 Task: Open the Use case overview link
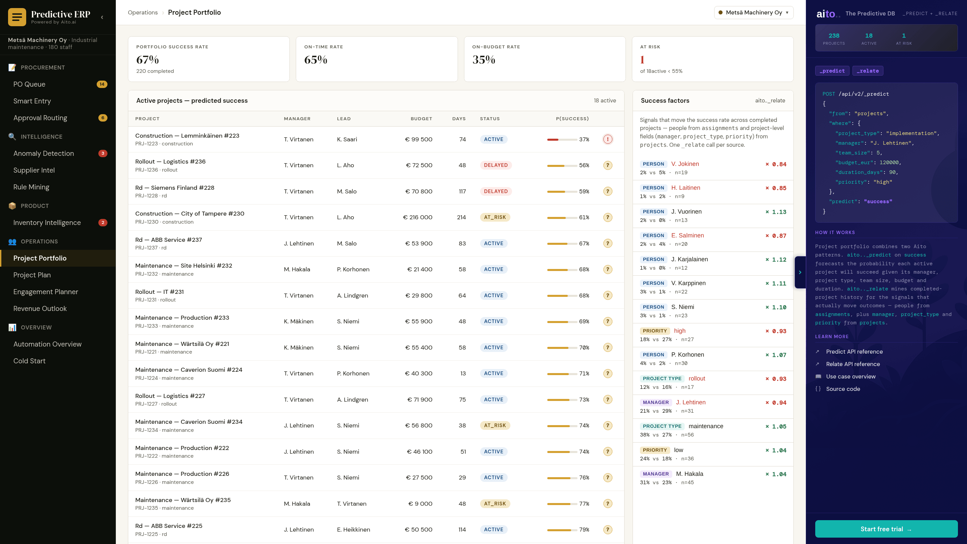[850, 376]
